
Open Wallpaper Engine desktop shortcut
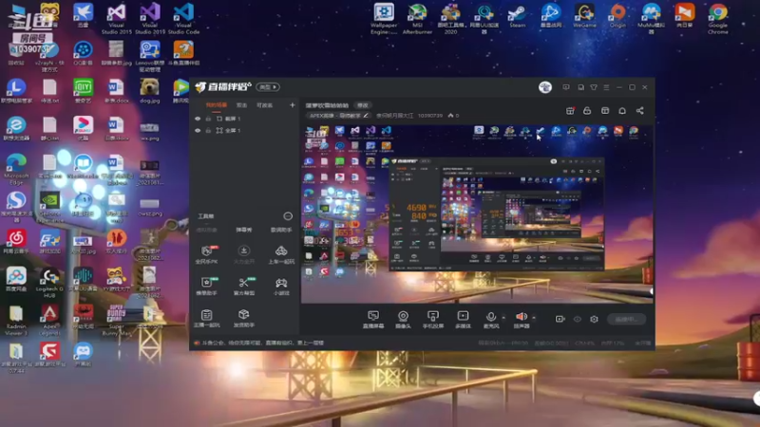pyautogui.click(x=384, y=18)
